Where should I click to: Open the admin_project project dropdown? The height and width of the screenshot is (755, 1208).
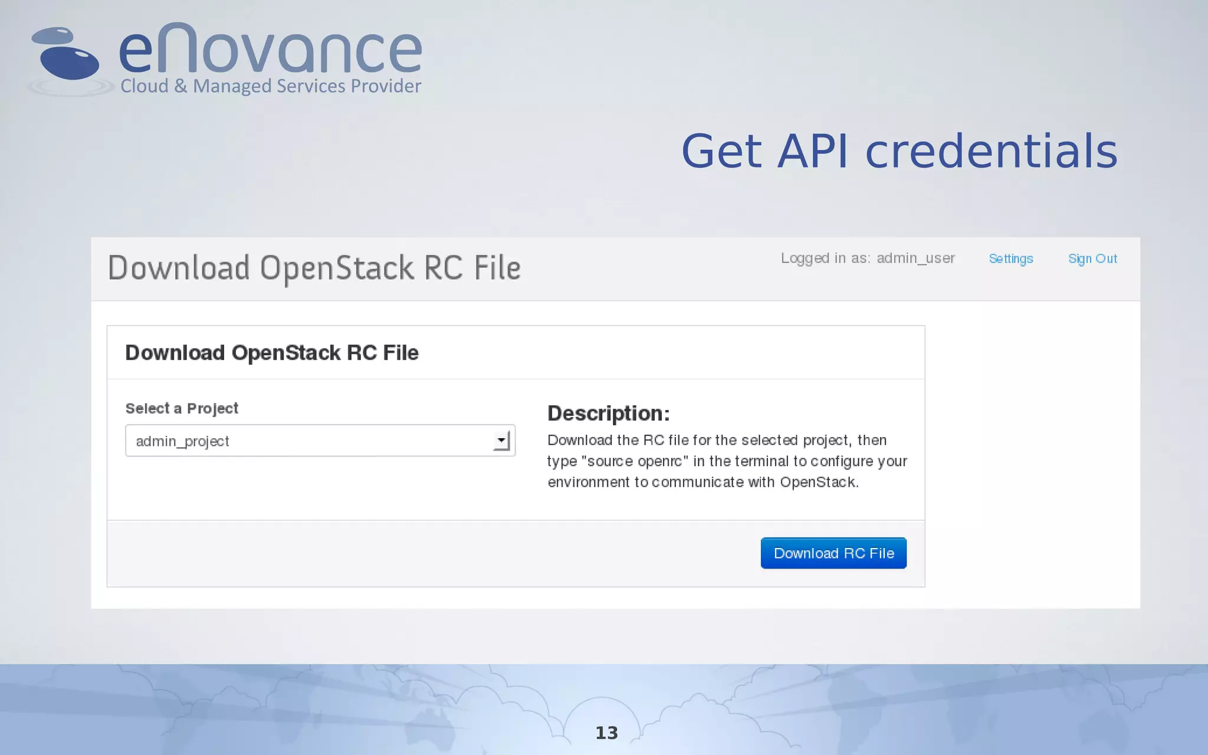pos(320,441)
